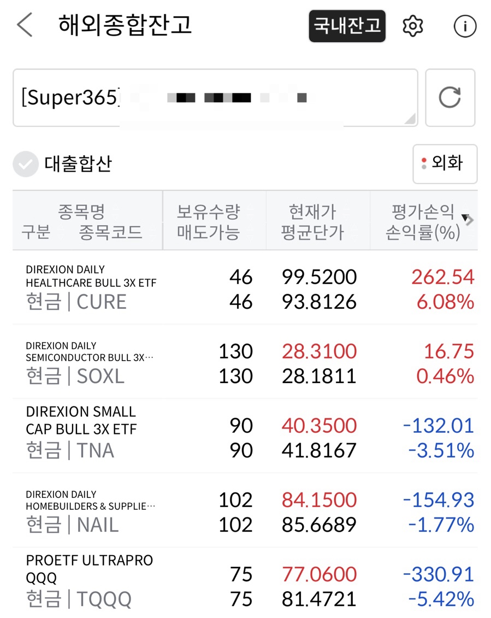Select the TNA small cap holding
The height and width of the screenshot is (618, 491).
tap(245, 436)
